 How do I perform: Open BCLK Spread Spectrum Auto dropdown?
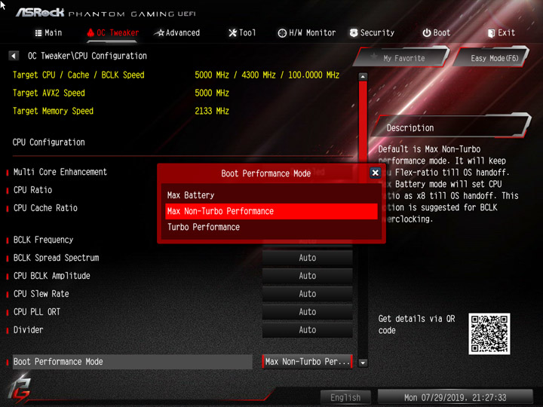[x=307, y=258]
